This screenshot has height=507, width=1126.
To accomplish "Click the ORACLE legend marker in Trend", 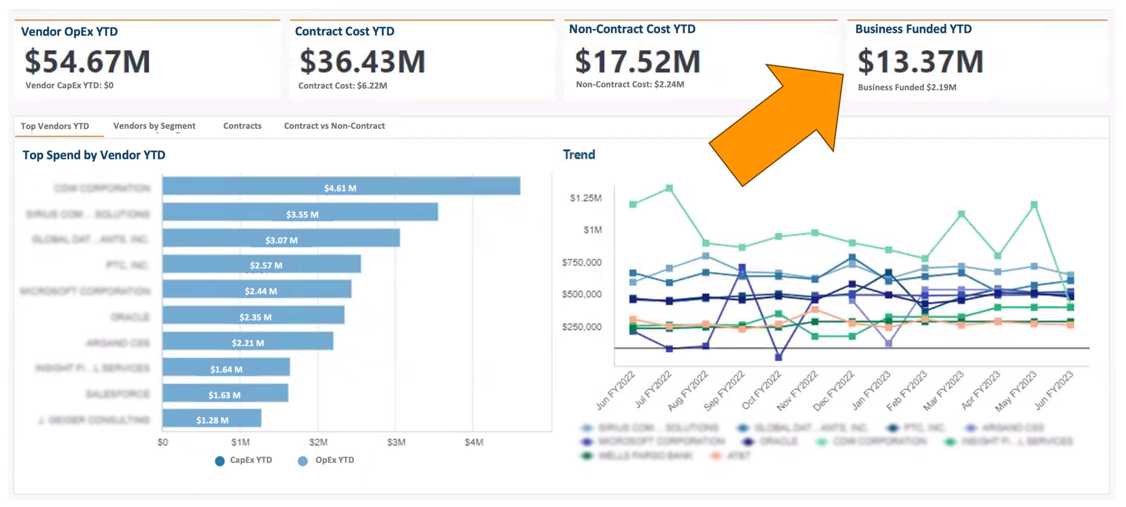I will tap(748, 441).
